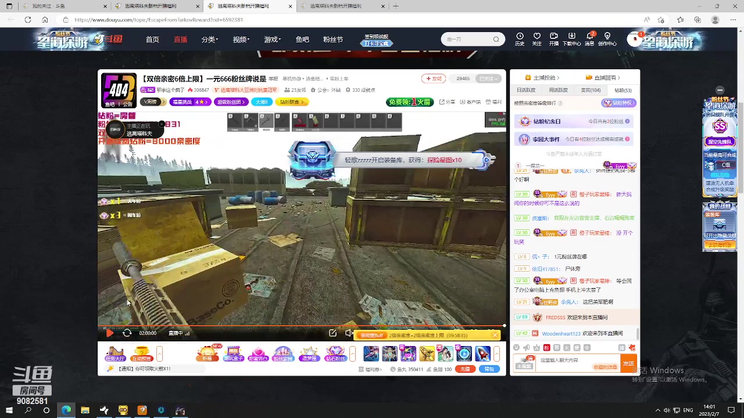This screenshot has height=418, width=744.
Task: Open 开播 start-streaming icon in header
Action: tap(554, 39)
